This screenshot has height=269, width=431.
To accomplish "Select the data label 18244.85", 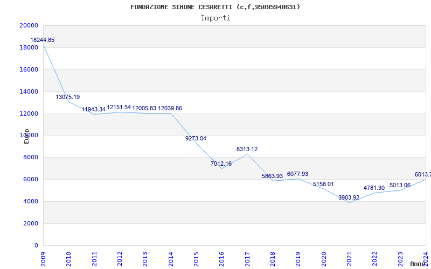I will point(43,40).
